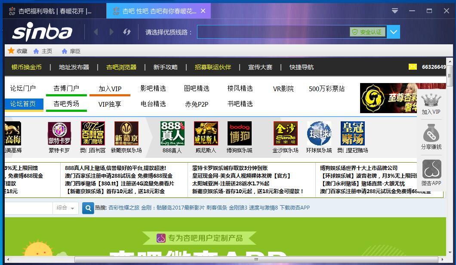Close the active 杏吧 性吧 tab
The height and width of the screenshot is (265, 456).
pos(203,11)
